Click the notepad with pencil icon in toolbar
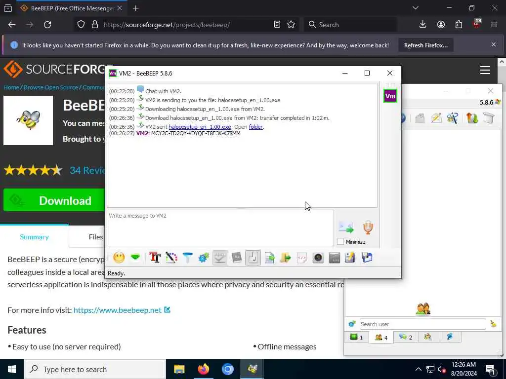506x379 pixels. (350, 258)
